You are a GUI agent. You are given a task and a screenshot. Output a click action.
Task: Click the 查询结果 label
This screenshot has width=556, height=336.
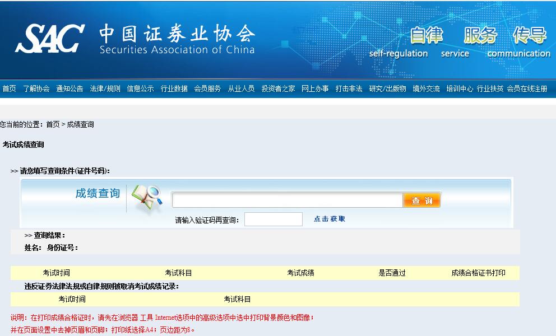(49, 235)
